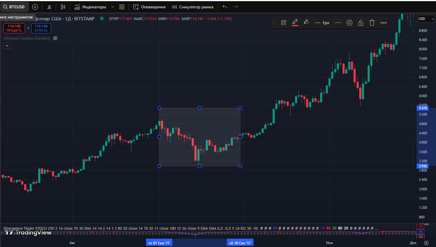436x247 pixels.
Task: Select the bottom-middle rectangle handle
Action: tap(199, 166)
